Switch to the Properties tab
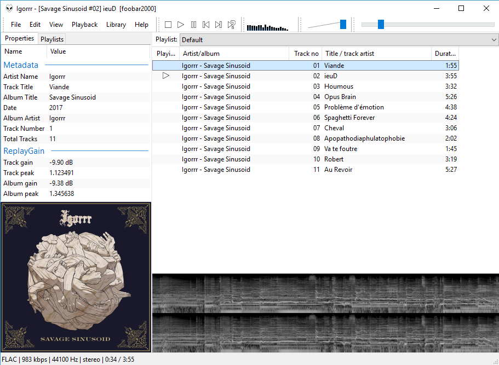This screenshot has width=499, height=365. click(19, 38)
